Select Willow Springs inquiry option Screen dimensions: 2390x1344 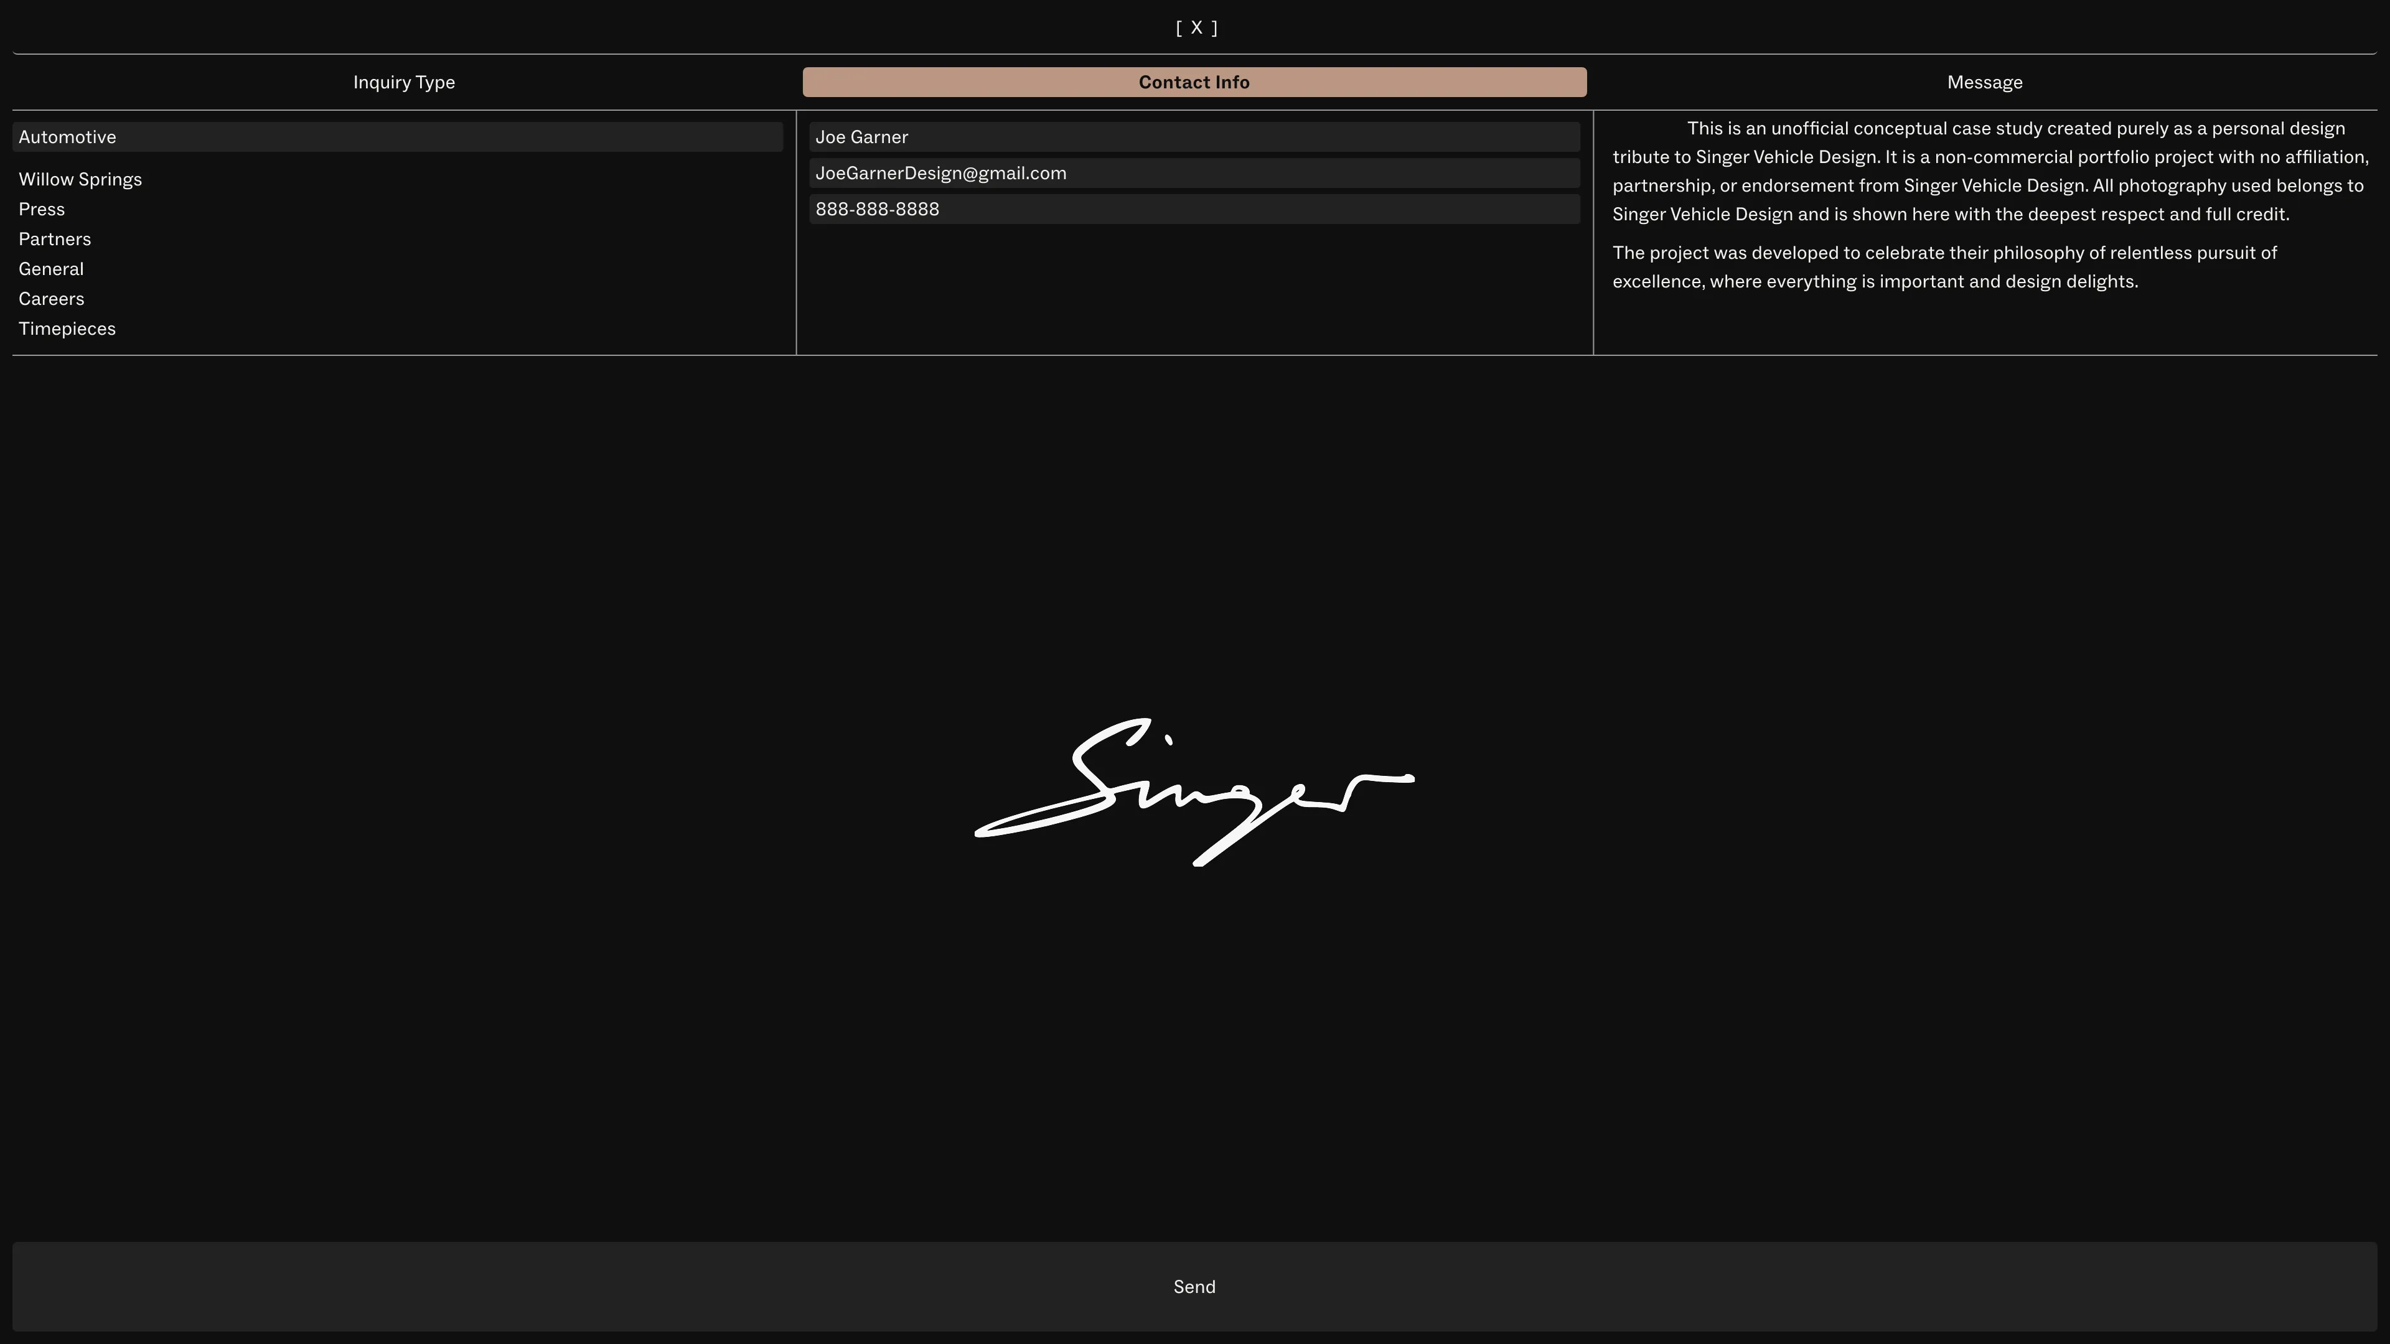80,179
